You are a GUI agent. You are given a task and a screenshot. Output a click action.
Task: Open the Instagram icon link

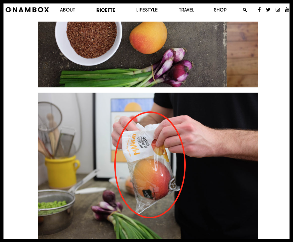click(278, 10)
